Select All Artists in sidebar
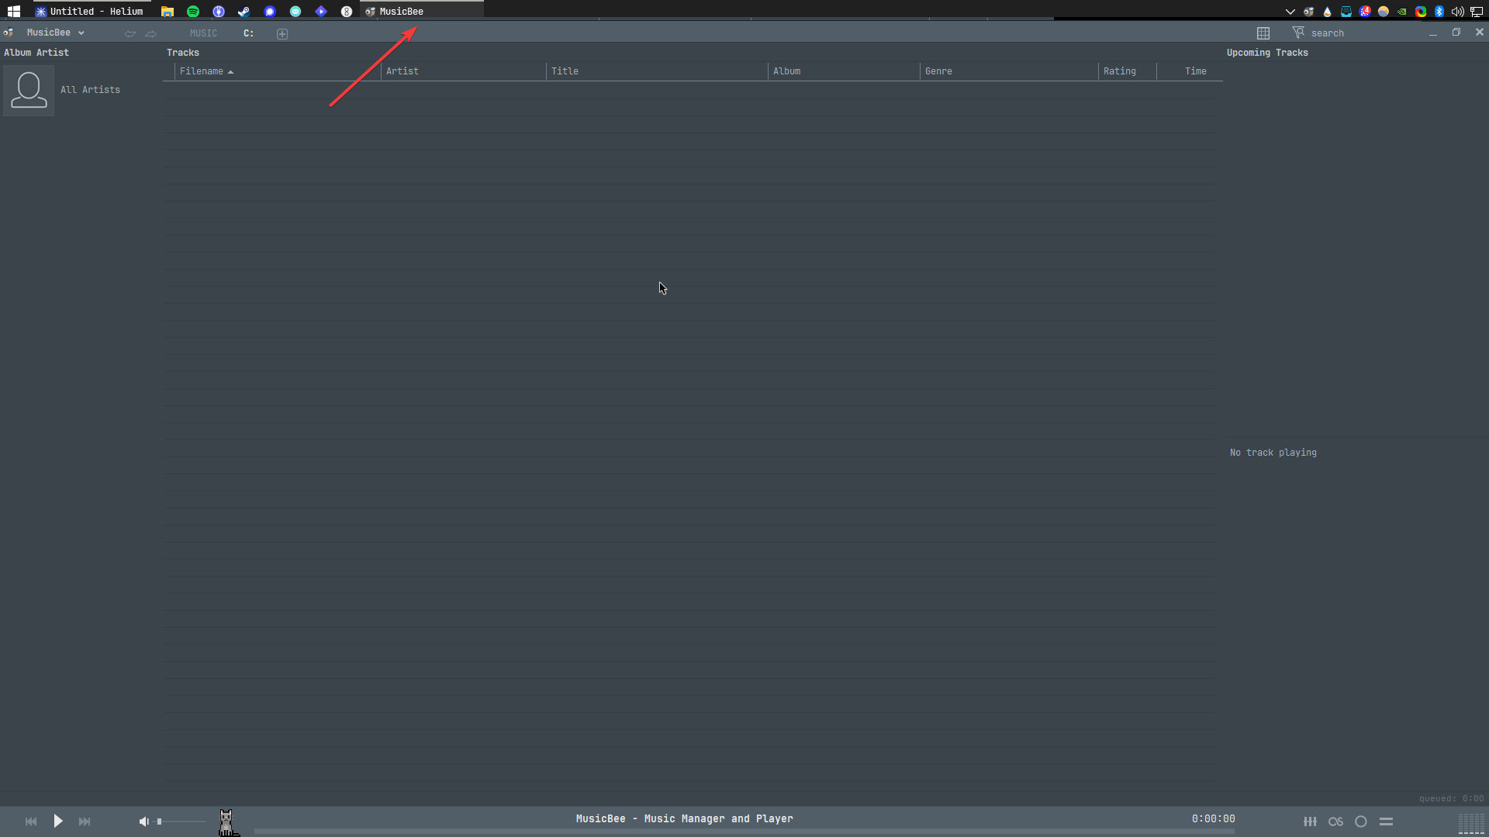This screenshot has height=837, width=1489. coord(90,90)
